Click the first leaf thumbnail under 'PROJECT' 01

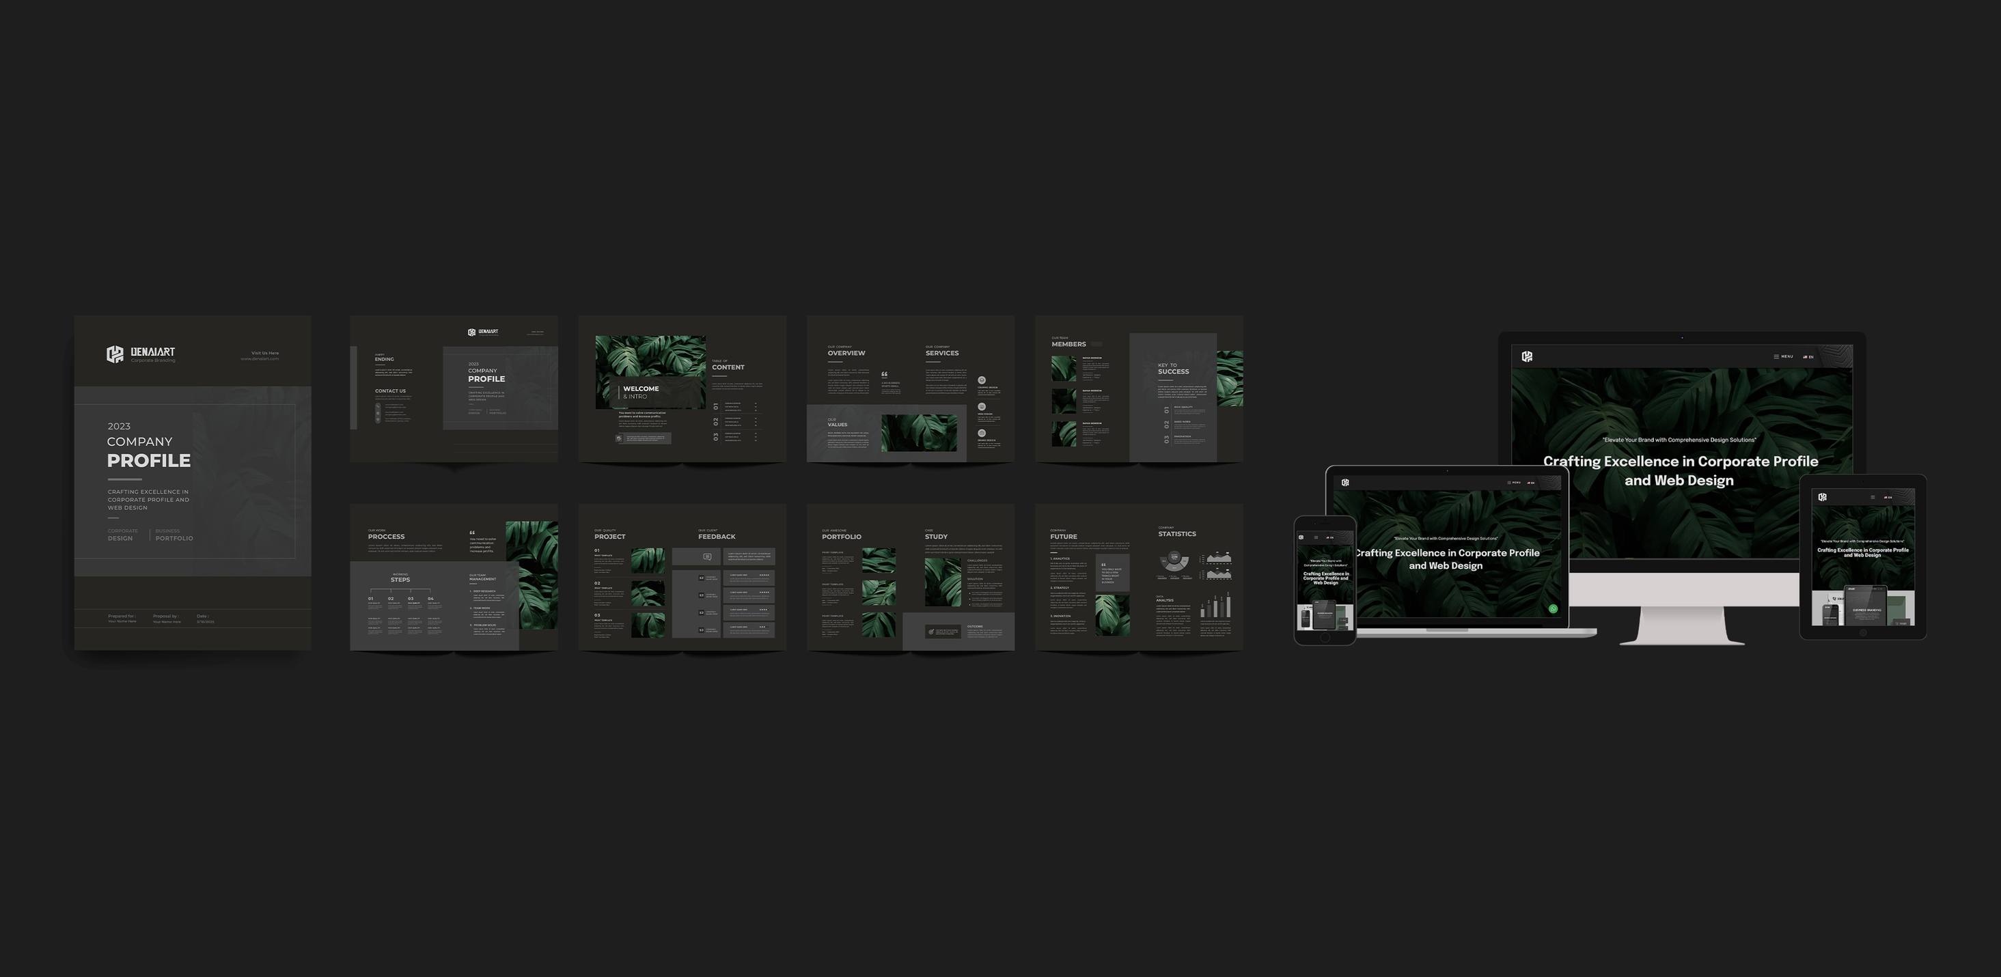647,561
